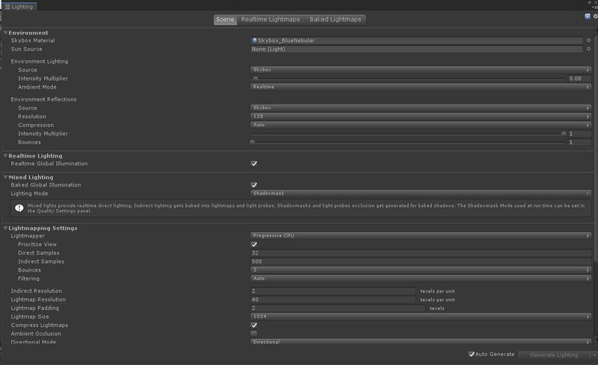The height and width of the screenshot is (365, 598).
Task: Open Environment Lighting Source dropdown
Action: pyautogui.click(x=421, y=69)
